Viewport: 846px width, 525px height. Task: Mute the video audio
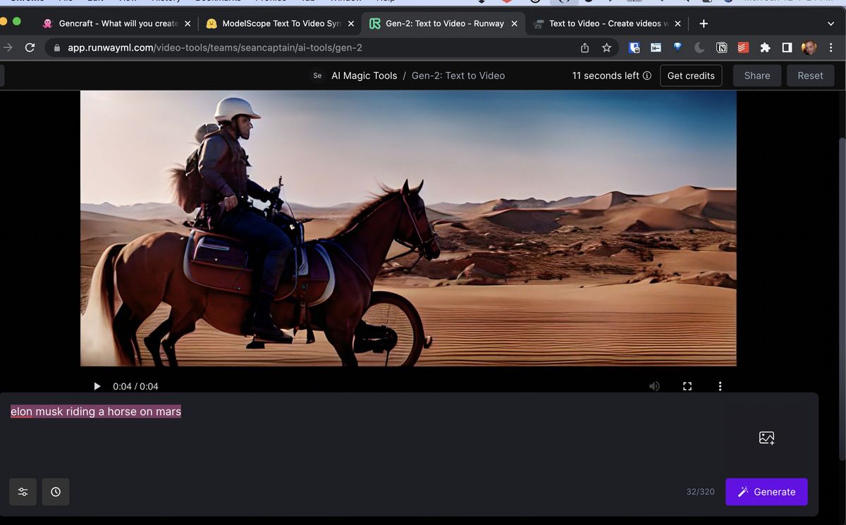[654, 385]
